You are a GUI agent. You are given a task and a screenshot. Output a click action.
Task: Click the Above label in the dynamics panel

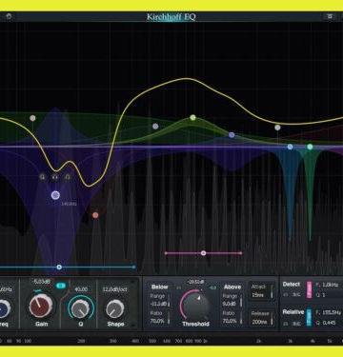pyautogui.click(x=232, y=287)
